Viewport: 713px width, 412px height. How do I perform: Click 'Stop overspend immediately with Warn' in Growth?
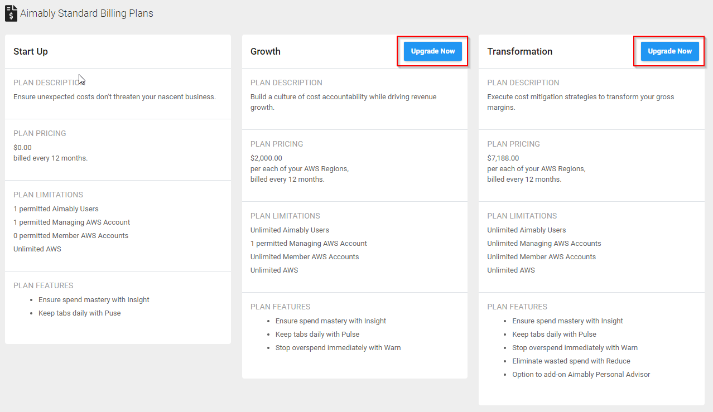coord(338,348)
